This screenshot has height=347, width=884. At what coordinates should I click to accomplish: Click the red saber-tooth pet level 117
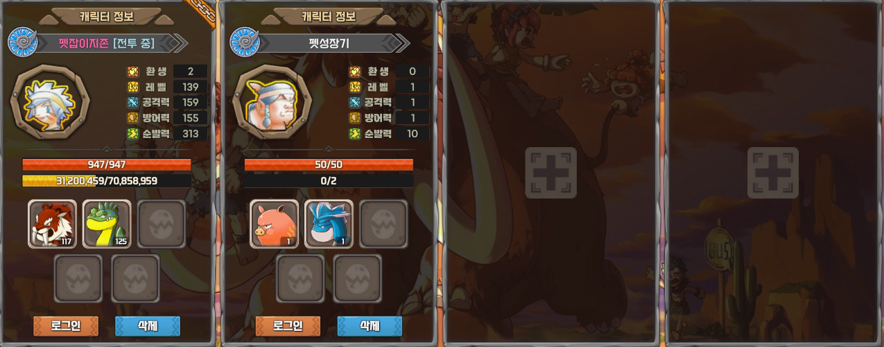coord(52,224)
